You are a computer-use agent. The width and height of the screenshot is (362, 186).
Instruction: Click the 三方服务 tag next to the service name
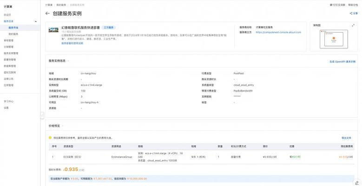[109, 27]
